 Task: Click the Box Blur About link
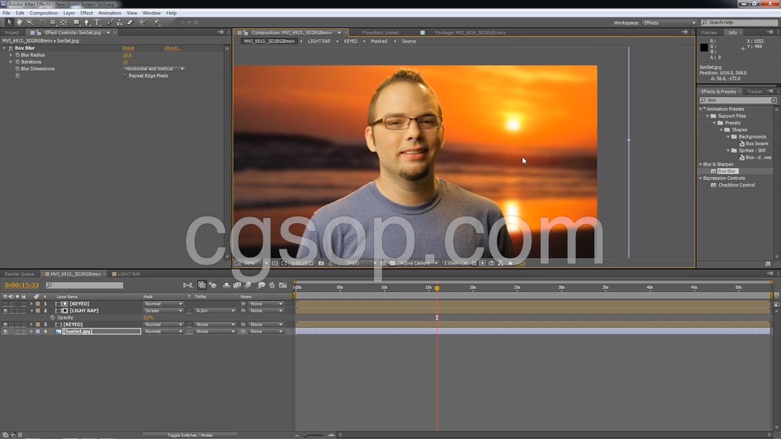pos(172,48)
